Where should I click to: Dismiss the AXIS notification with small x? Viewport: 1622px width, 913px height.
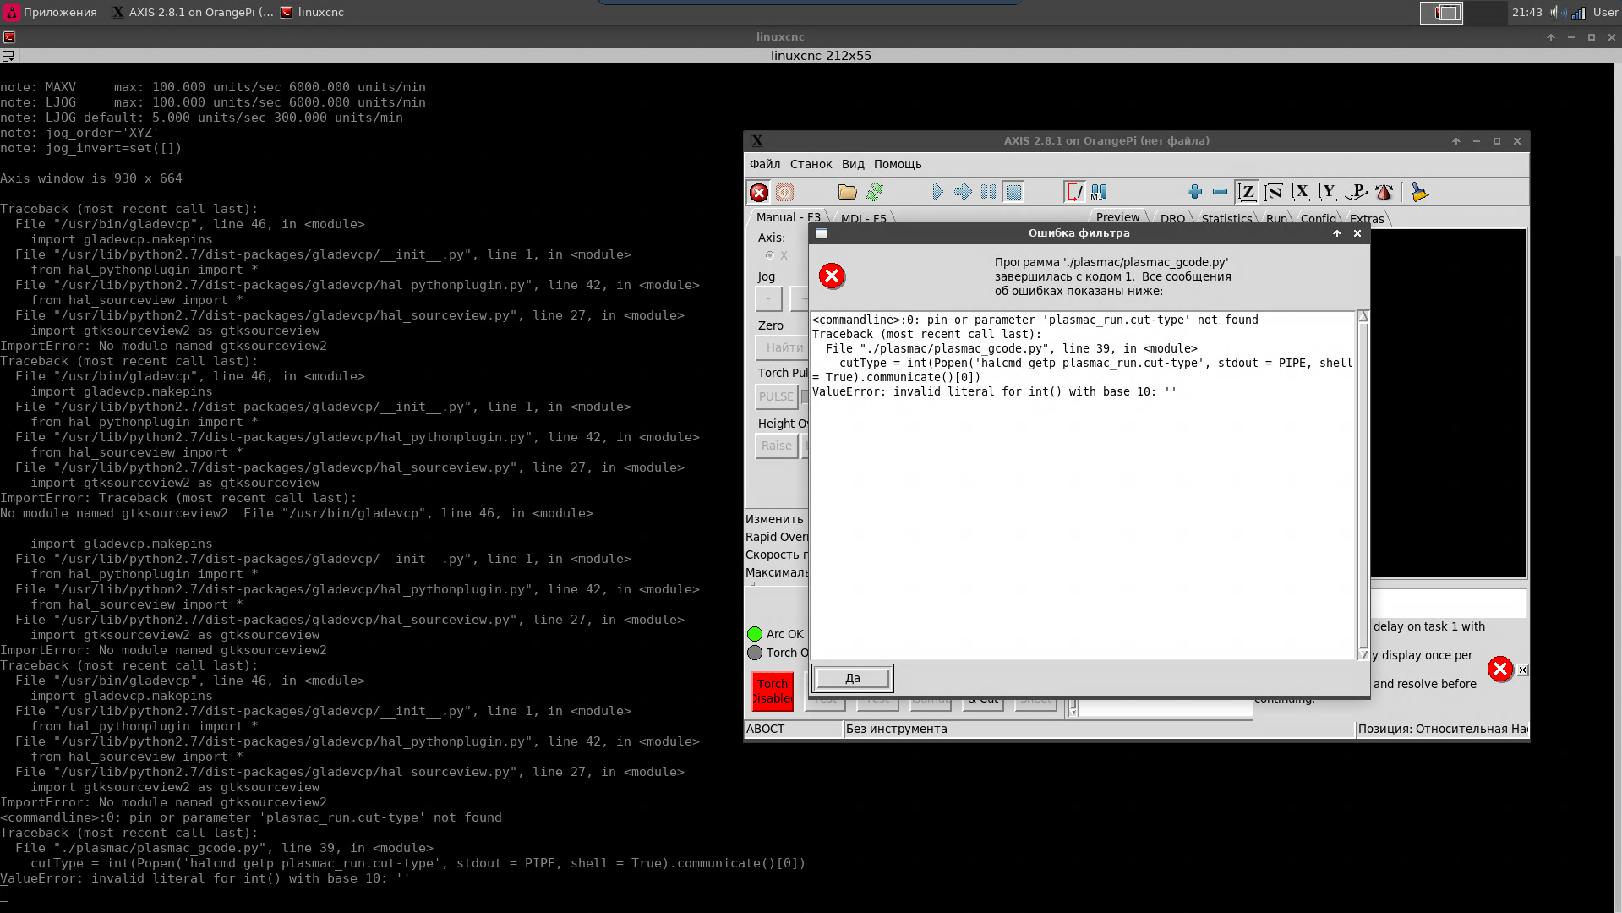pyautogui.click(x=1522, y=670)
